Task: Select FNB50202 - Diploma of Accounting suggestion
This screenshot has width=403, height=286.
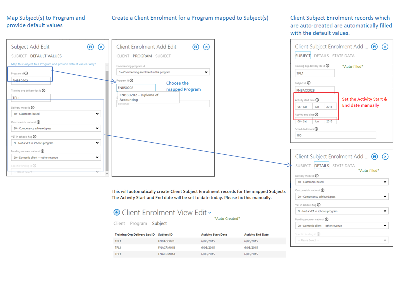Action: (x=139, y=97)
